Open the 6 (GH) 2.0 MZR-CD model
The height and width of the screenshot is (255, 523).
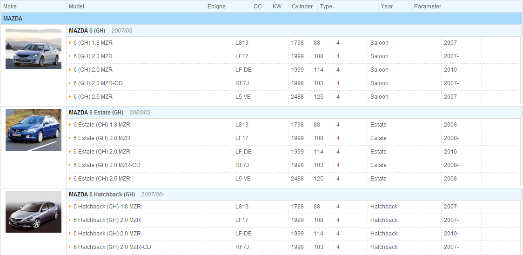tap(98, 83)
